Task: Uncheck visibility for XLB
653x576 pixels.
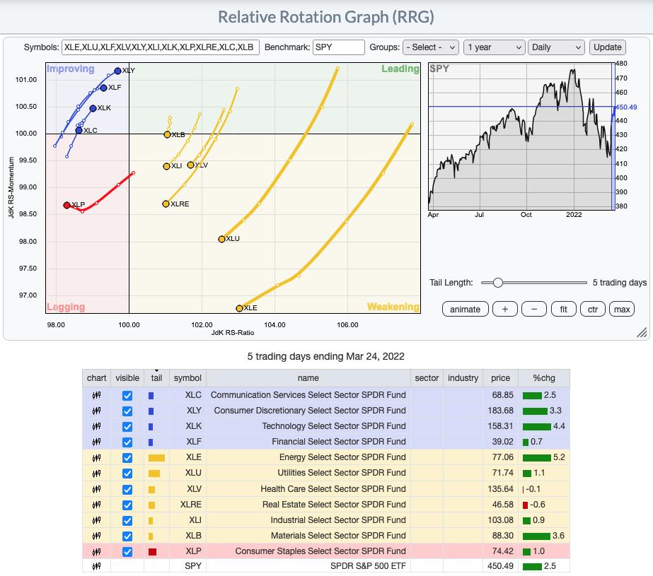Action: [127, 536]
